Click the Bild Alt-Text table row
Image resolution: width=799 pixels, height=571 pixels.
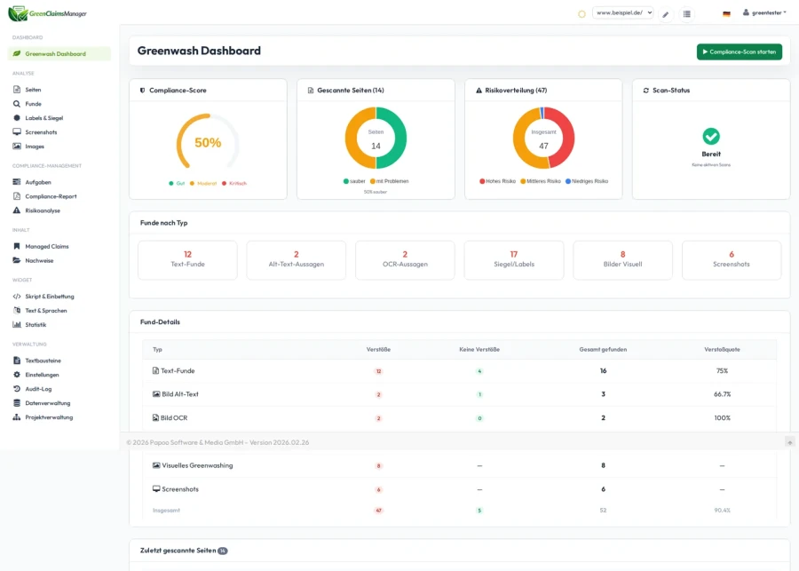(x=460, y=394)
